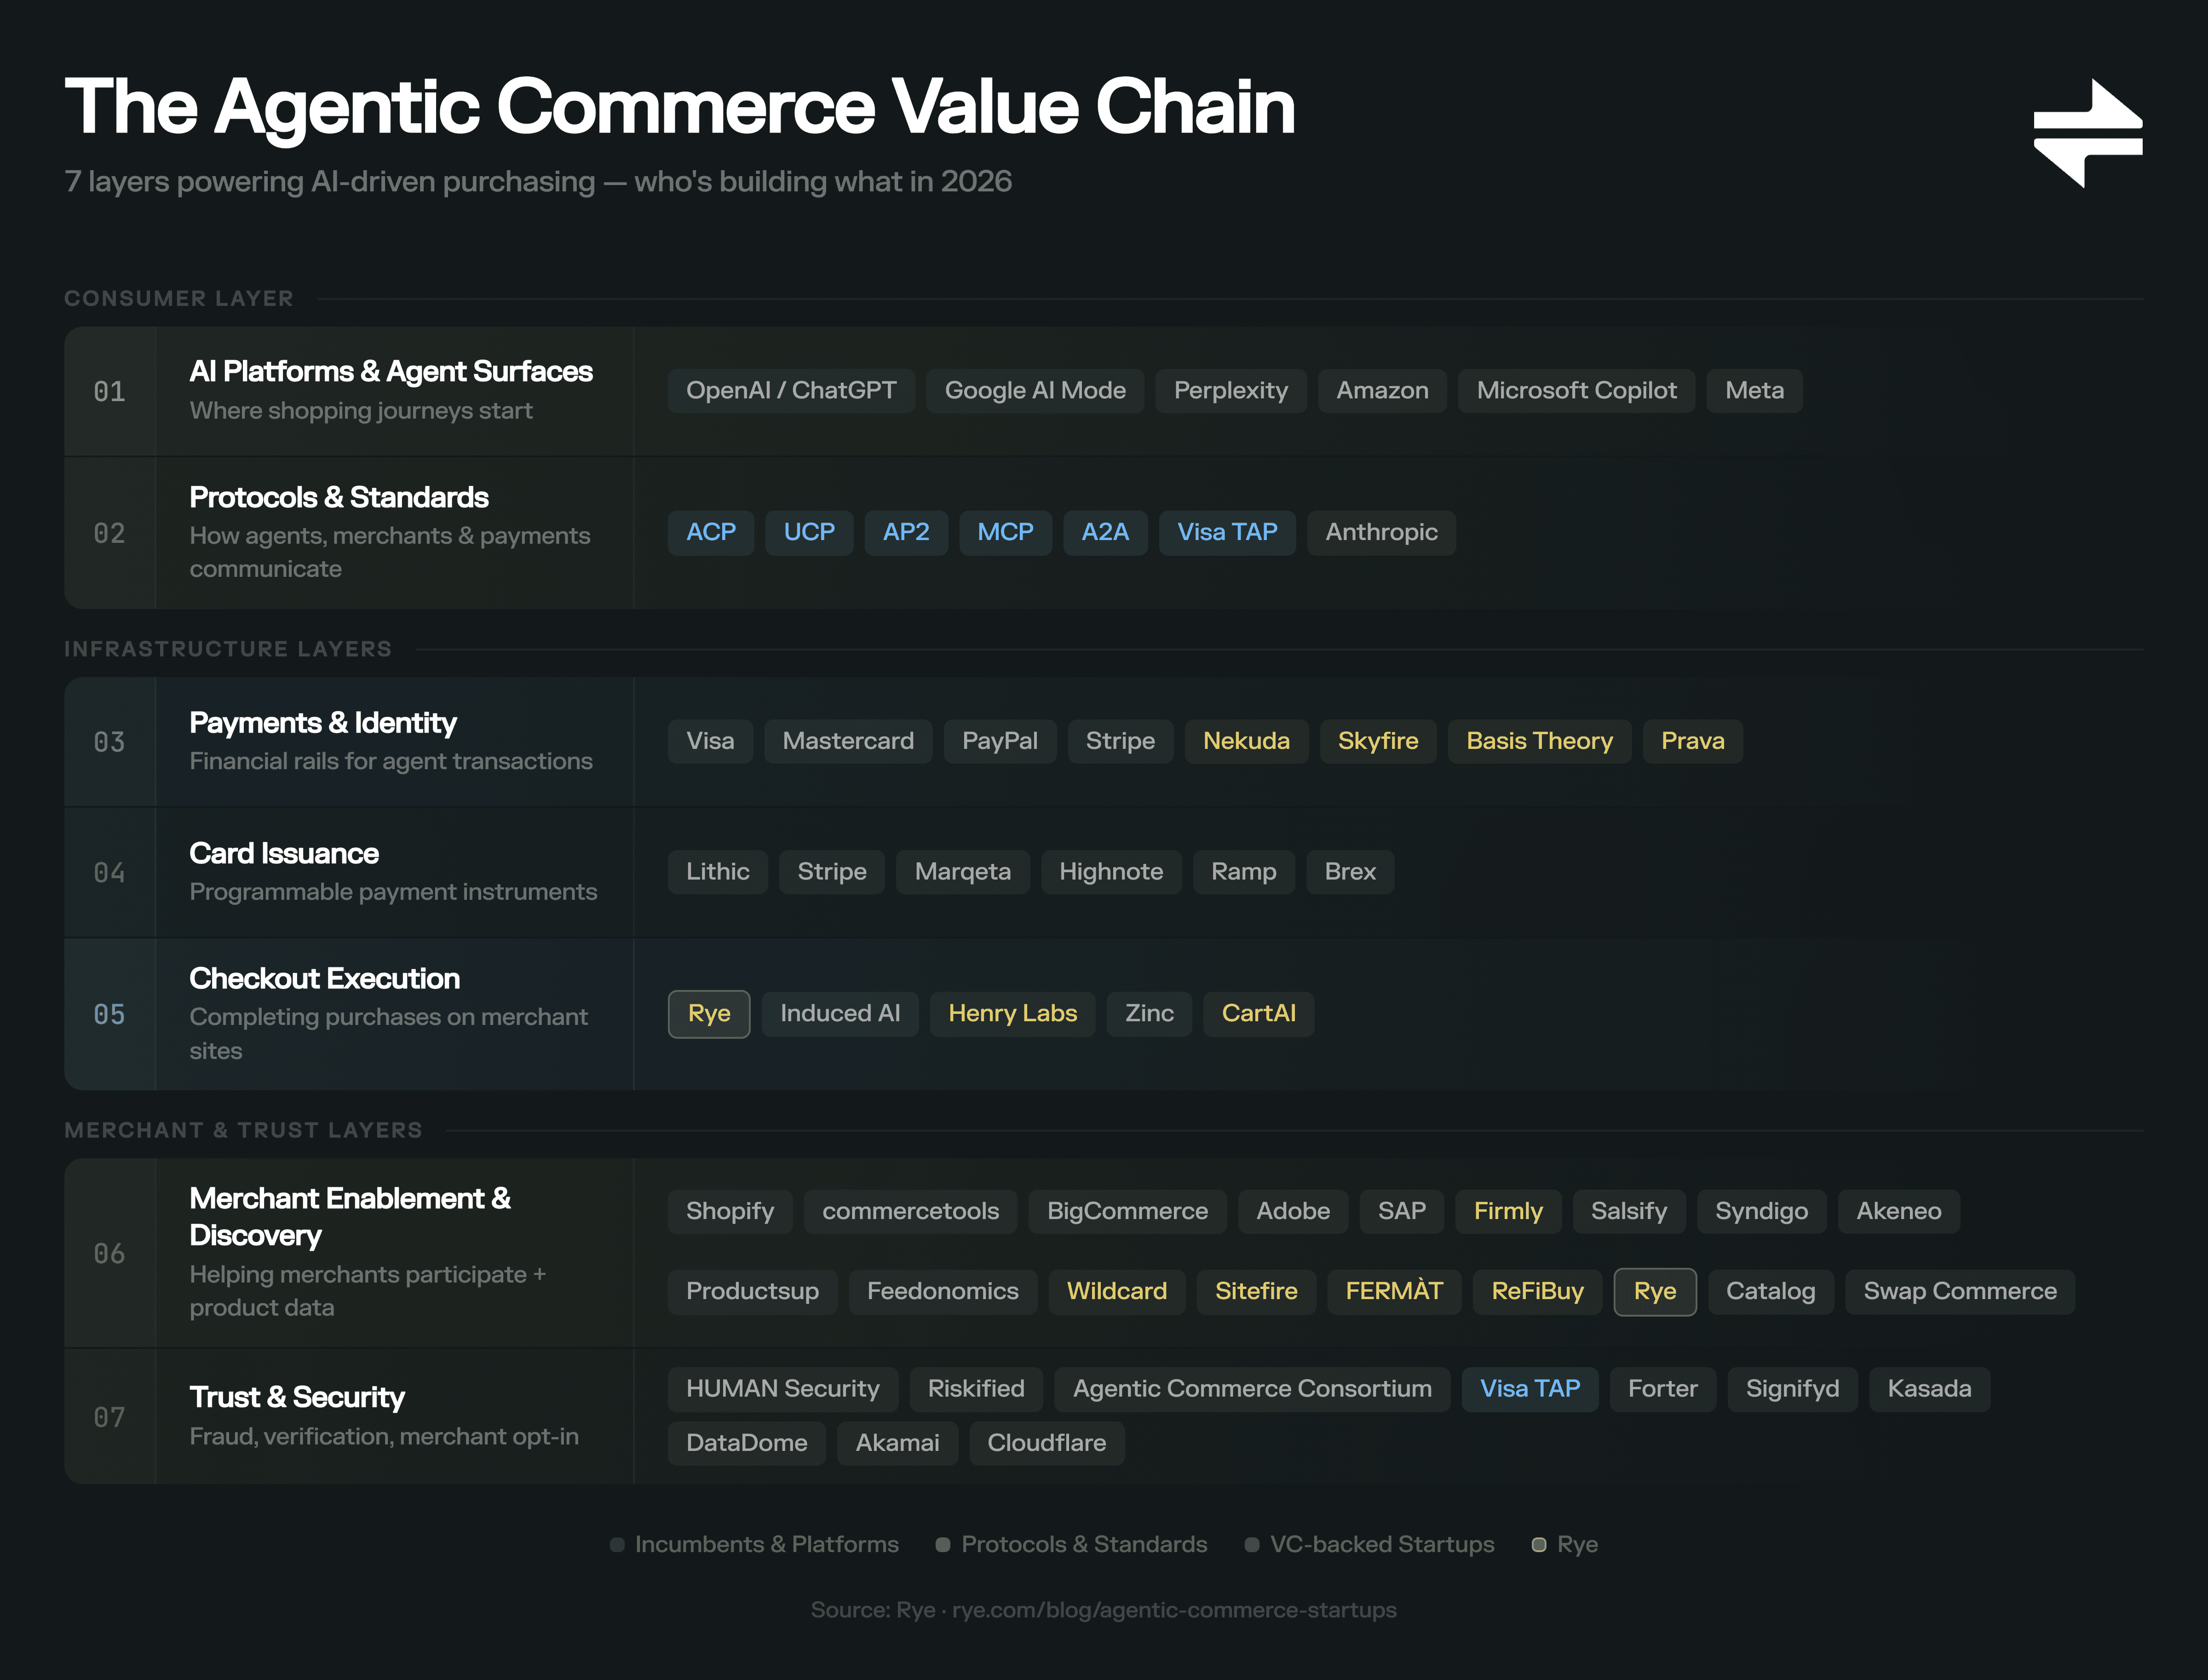Image resolution: width=2208 pixels, height=1680 pixels.
Task: Click the Rye chip under Checkout Execution
Action: [x=709, y=1014]
